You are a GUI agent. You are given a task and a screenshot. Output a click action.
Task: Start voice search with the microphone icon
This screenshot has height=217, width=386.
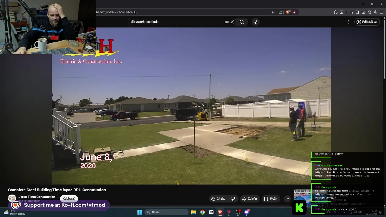pyautogui.click(x=255, y=22)
